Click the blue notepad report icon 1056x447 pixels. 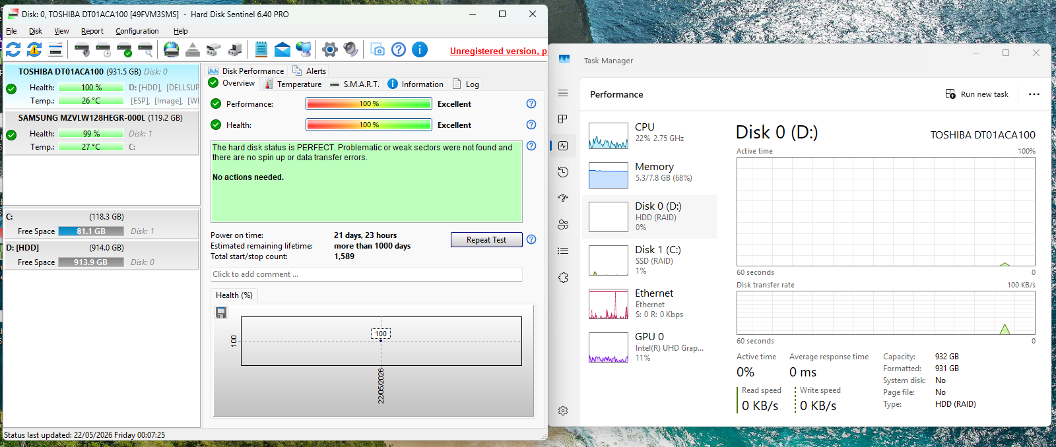tap(261, 49)
